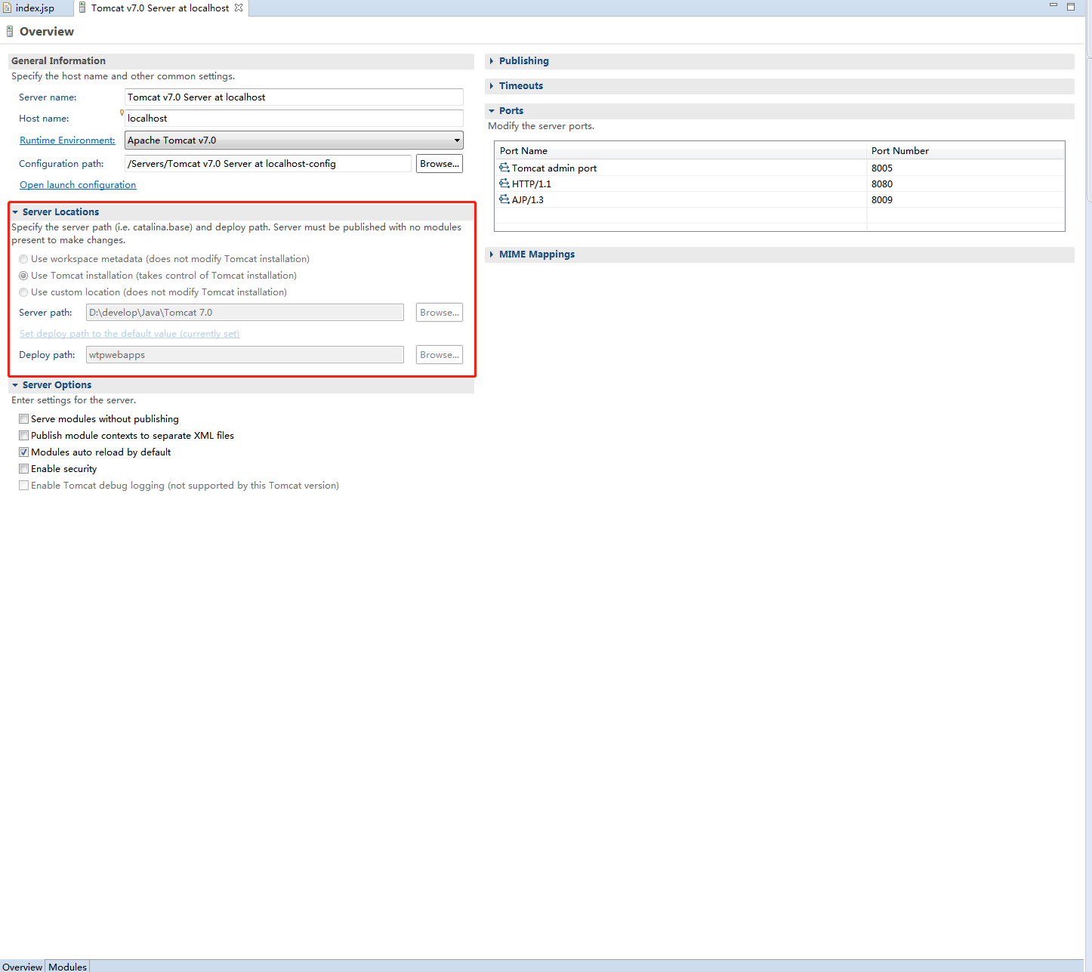
Task: Check the Enable security option
Action: (x=24, y=468)
